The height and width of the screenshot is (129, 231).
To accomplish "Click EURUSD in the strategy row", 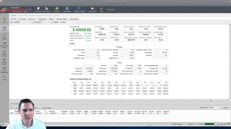I will pos(39,113).
